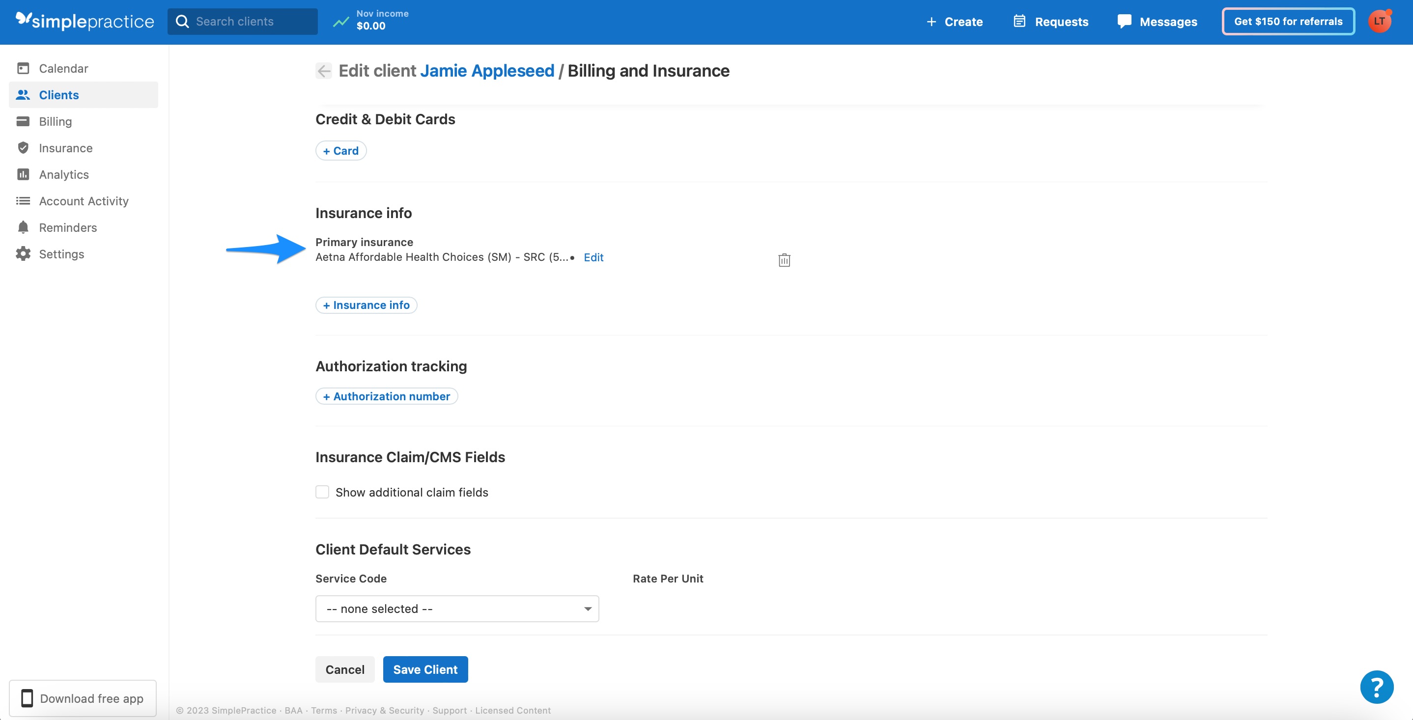The width and height of the screenshot is (1413, 720).
Task: Open the help question mark bubble
Action: 1377,687
